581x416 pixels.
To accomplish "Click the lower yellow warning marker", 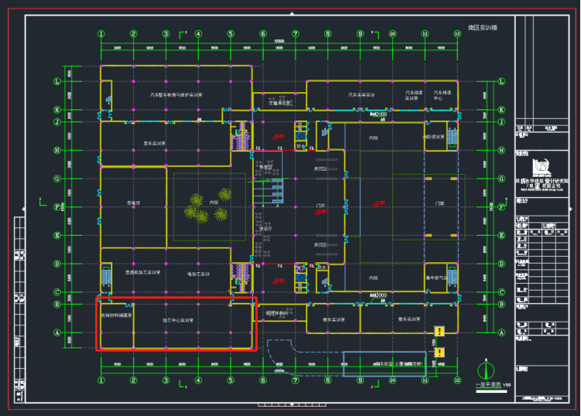I will (x=439, y=353).
